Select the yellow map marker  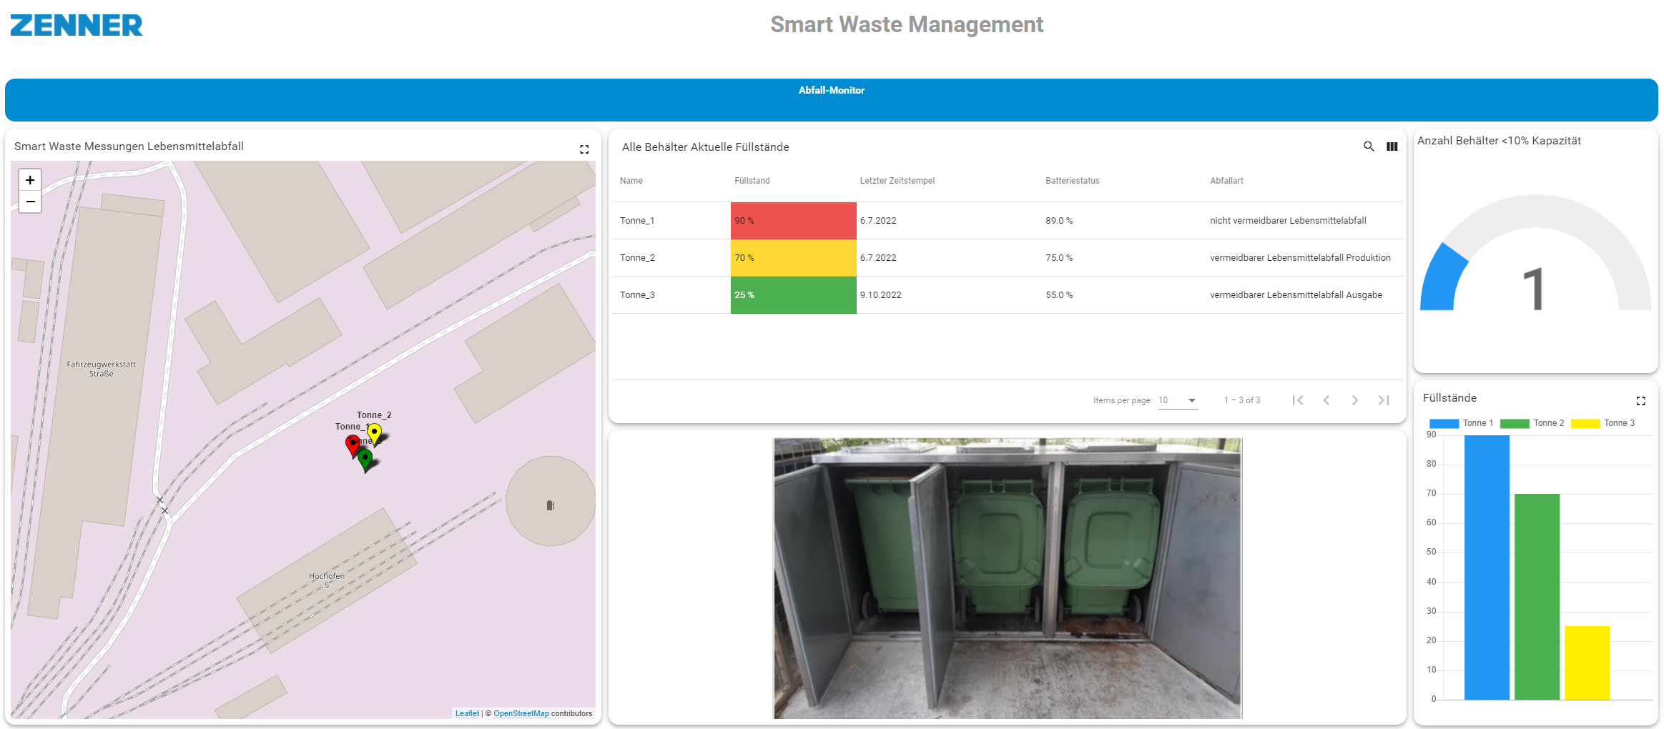[x=375, y=432]
